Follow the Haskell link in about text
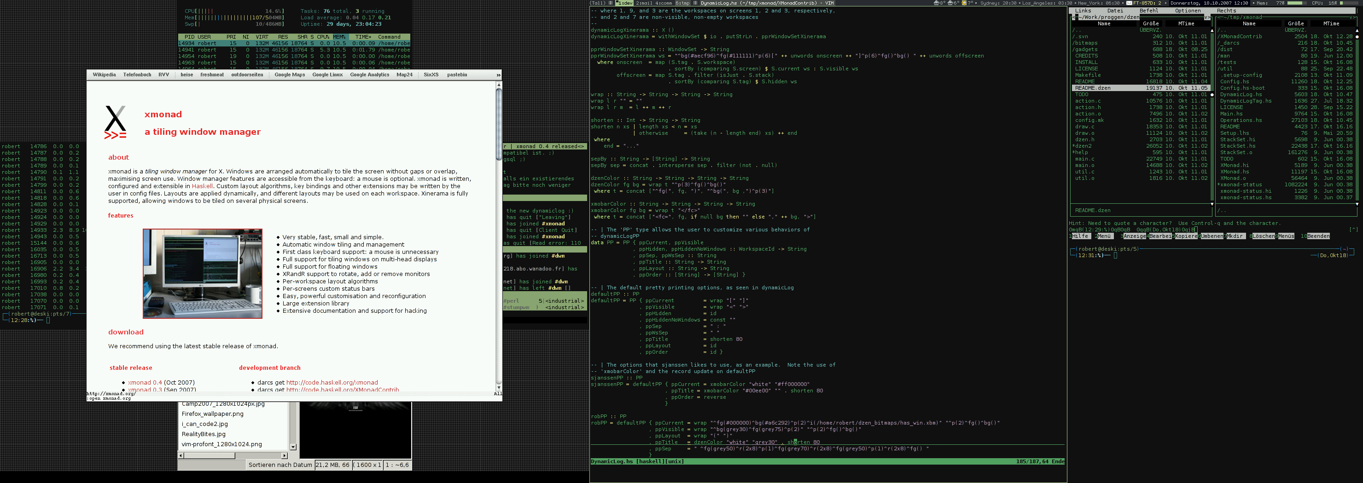The image size is (1363, 483). pyautogui.click(x=202, y=186)
